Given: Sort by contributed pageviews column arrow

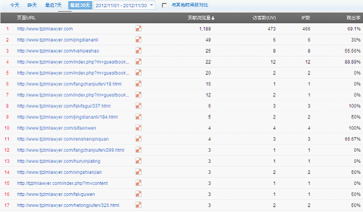Looking at the screenshot, I should (x=213, y=18).
